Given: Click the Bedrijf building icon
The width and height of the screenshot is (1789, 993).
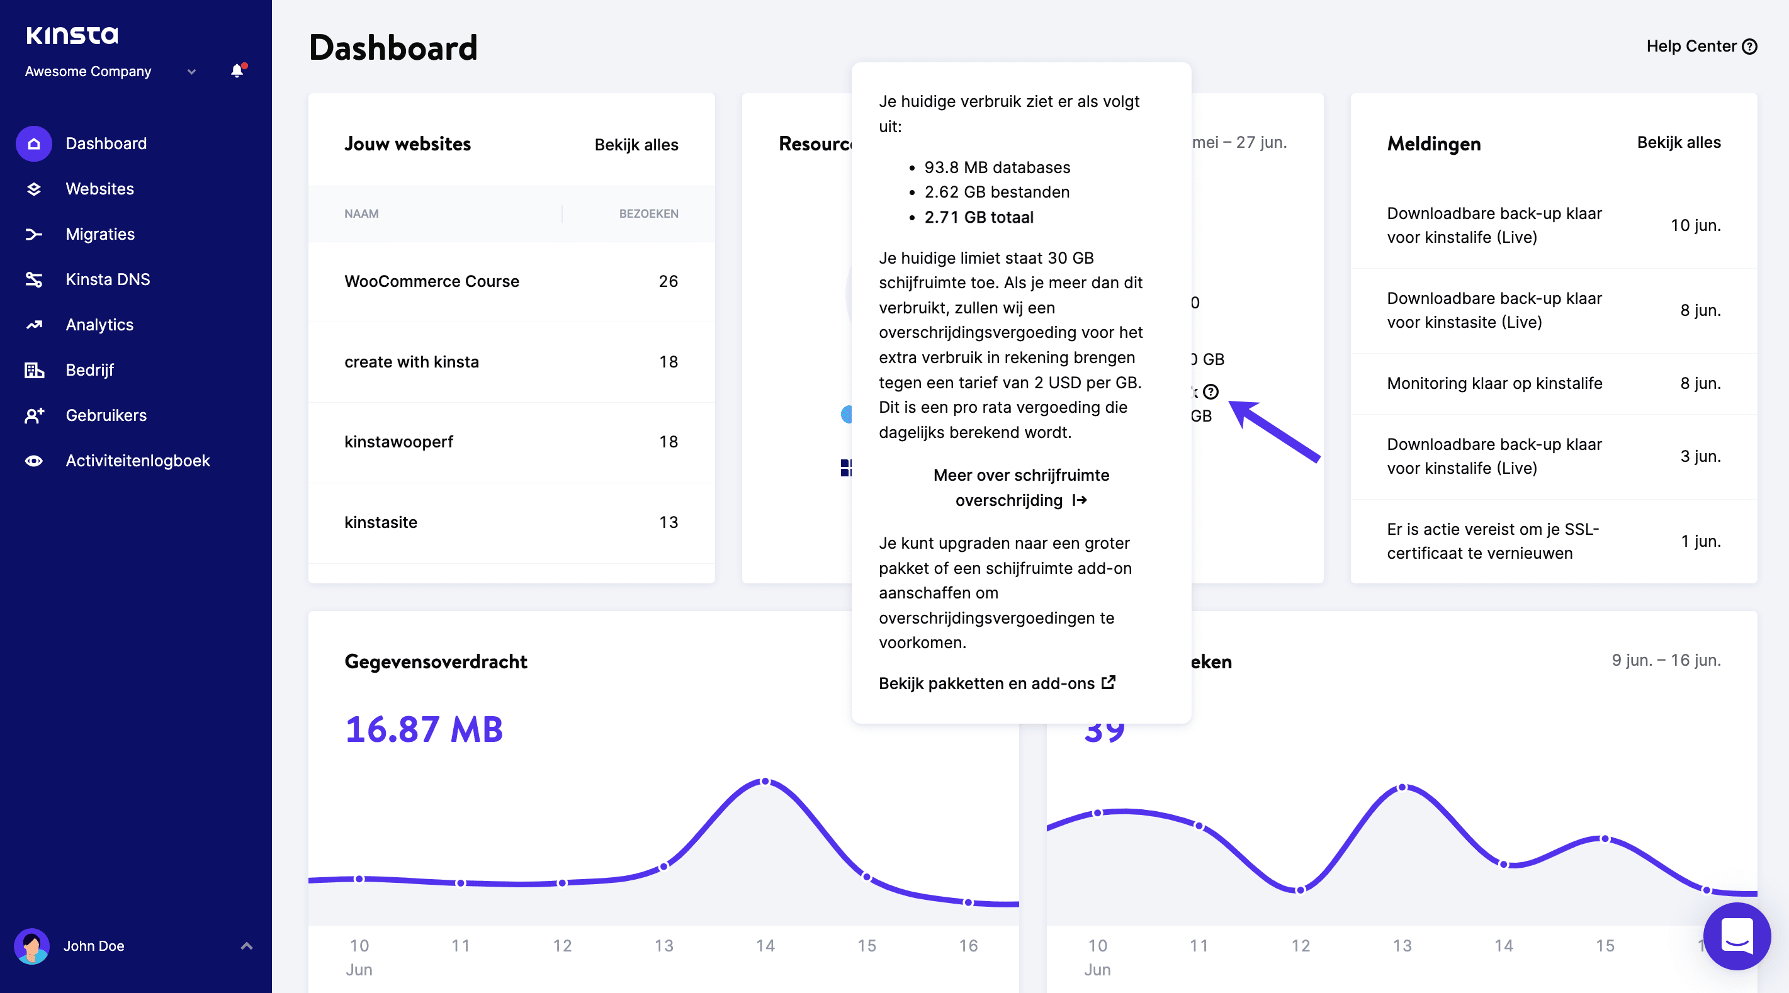Looking at the screenshot, I should click(34, 370).
